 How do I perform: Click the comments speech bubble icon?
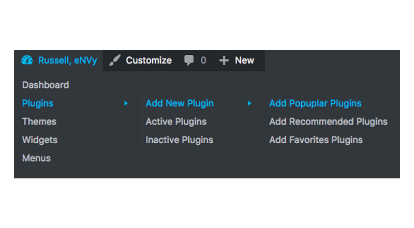click(x=189, y=60)
